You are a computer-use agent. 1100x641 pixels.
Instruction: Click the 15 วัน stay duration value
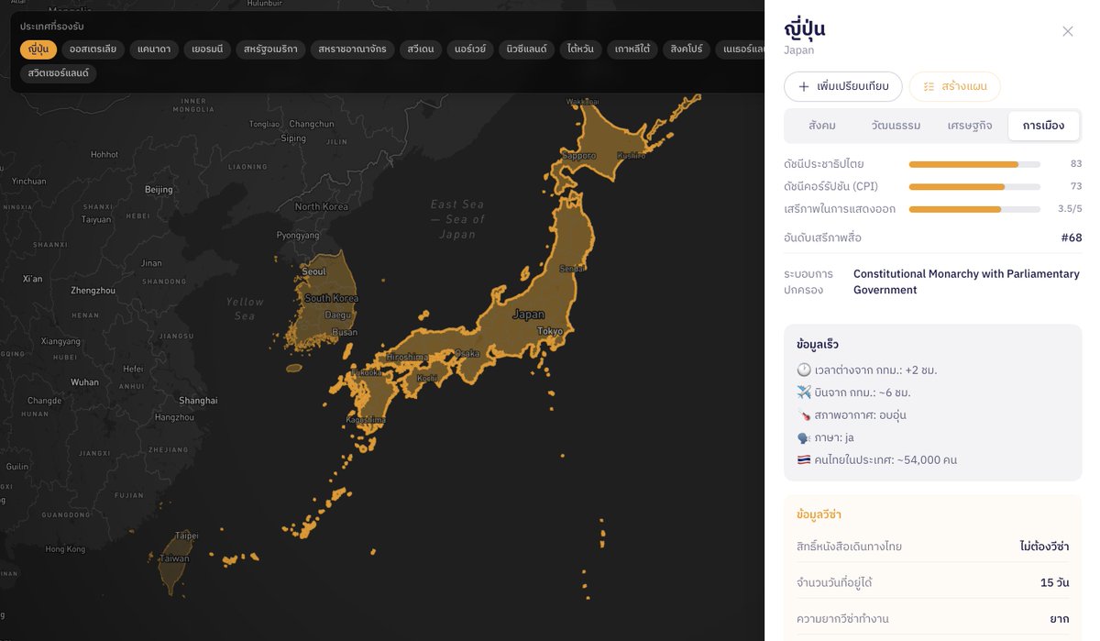(x=1054, y=583)
